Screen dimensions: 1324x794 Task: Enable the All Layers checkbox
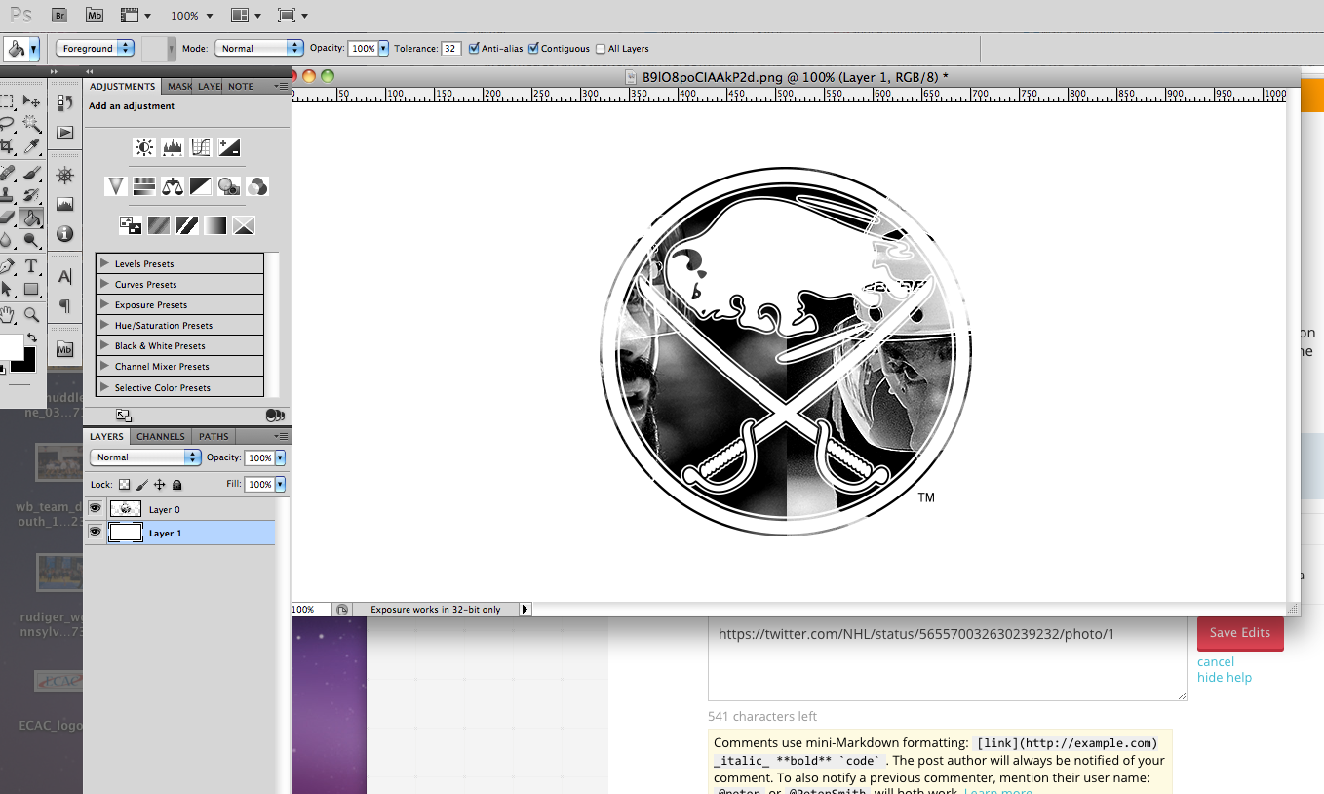601,49
